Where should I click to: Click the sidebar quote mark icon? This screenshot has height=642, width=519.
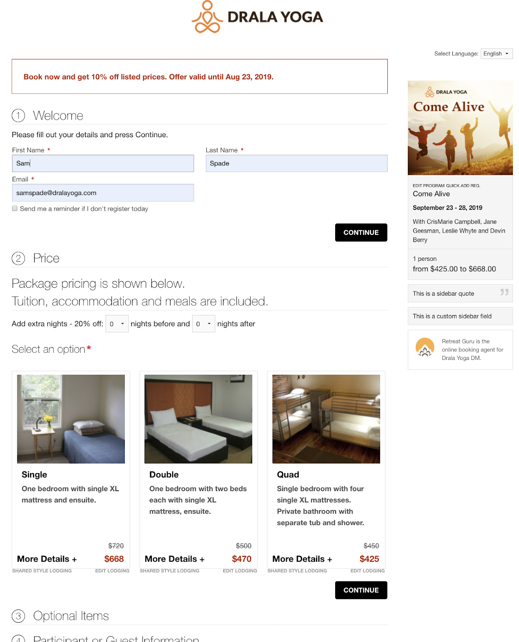(x=504, y=292)
